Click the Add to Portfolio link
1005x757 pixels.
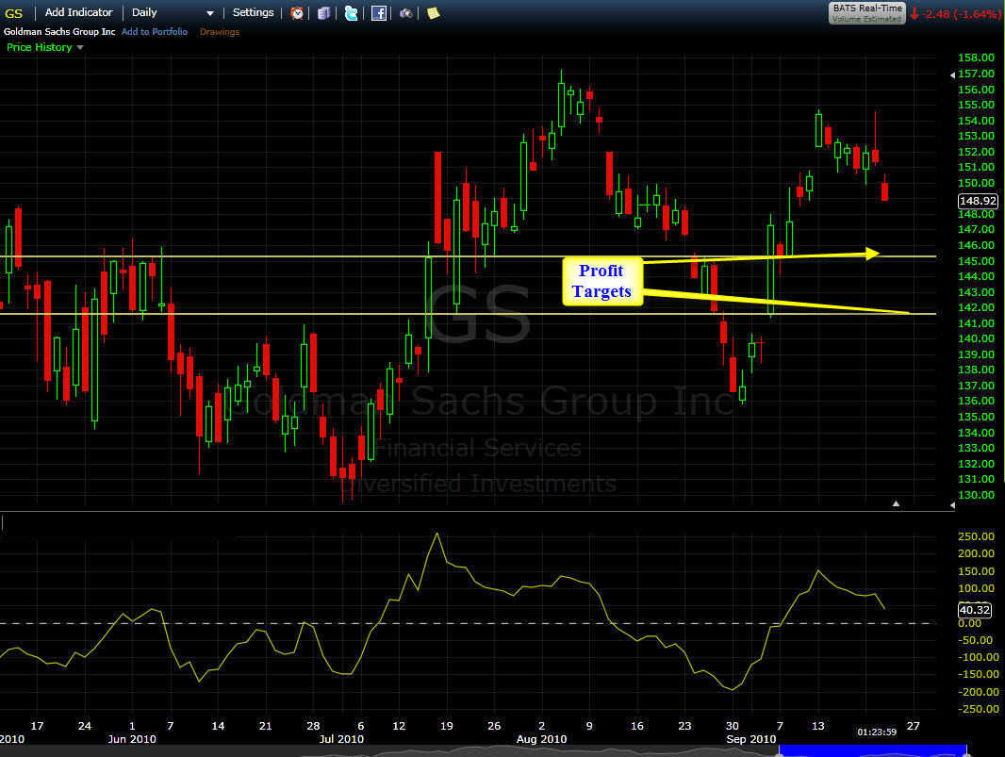(155, 31)
